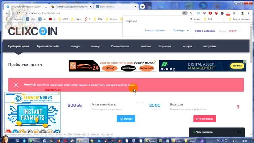254x143 pixels.
Task: Click JOIN NOW on Hodium banner
Action: click(x=237, y=66)
